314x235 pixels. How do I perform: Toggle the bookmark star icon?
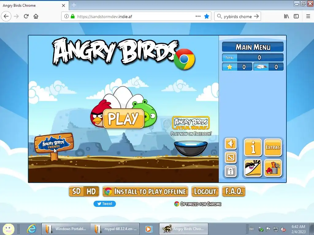click(207, 17)
